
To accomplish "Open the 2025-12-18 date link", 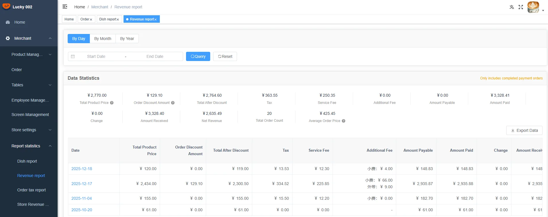I will click(x=82, y=169).
